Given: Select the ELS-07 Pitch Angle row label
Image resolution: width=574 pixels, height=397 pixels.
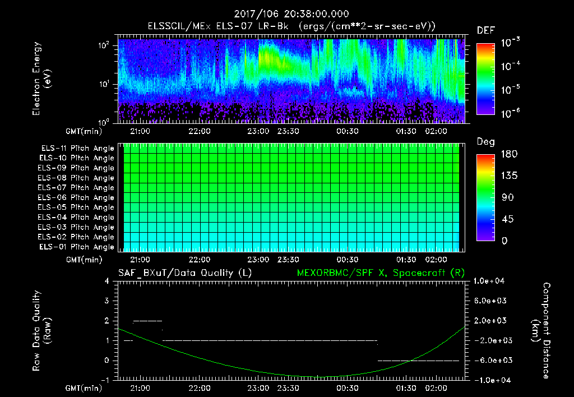Looking at the screenshot, I should pyautogui.click(x=76, y=187).
